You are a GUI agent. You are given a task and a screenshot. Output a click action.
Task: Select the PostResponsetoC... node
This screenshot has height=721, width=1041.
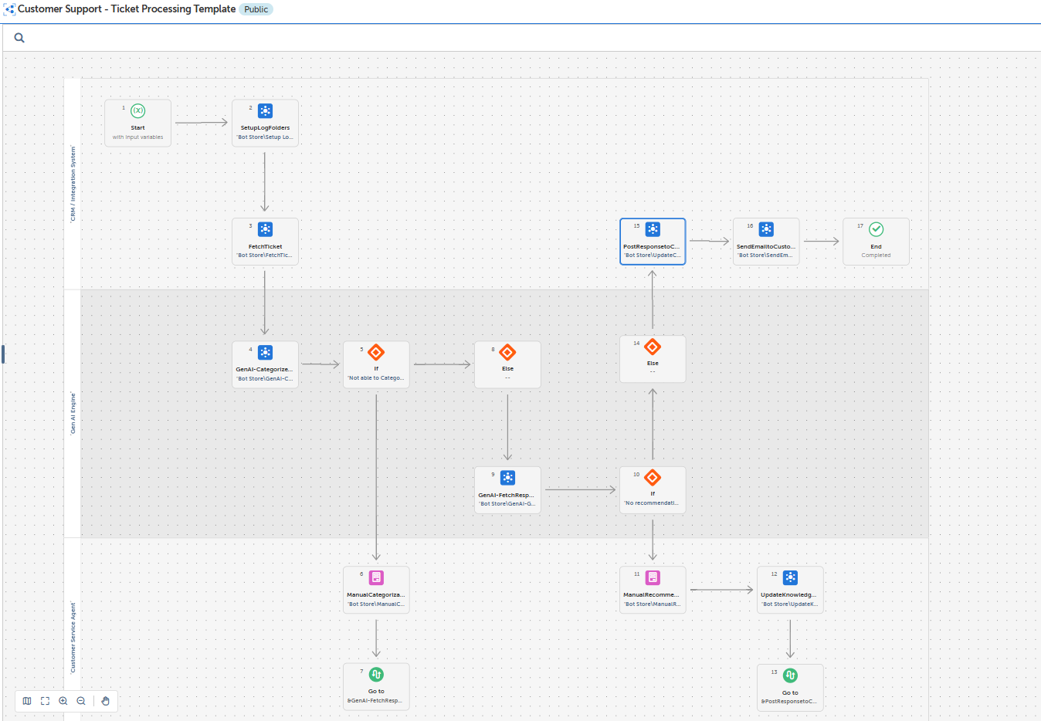pyautogui.click(x=653, y=241)
